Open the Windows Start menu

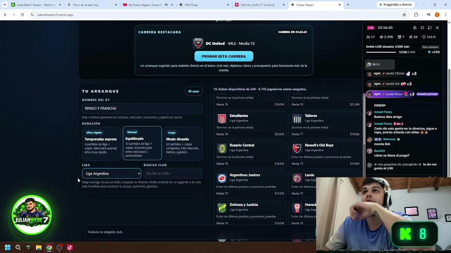point(8,247)
